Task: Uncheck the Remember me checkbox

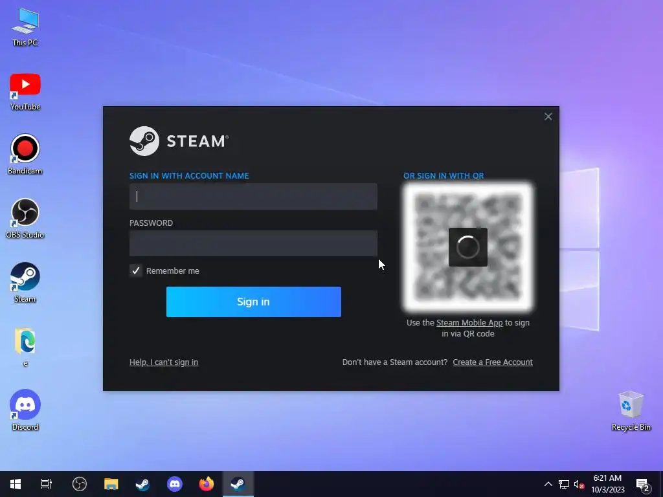Action: 136,271
